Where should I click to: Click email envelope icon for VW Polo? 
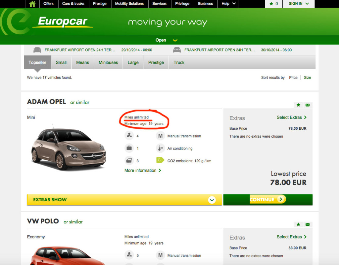308,224
